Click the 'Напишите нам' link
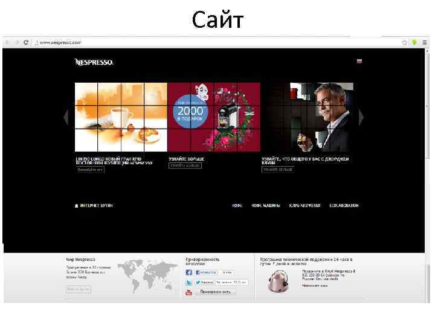This screenshot has height=326, width=435. pyautogui.click(x=315, y=286)
